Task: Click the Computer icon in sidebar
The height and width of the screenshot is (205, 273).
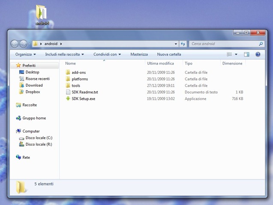Action: tap(18, 131)
